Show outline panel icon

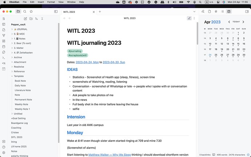[x=222, y=11]
